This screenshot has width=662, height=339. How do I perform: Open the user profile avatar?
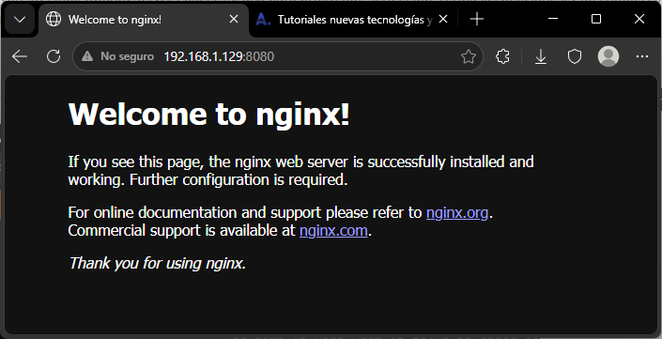click(x=608, y=56)
